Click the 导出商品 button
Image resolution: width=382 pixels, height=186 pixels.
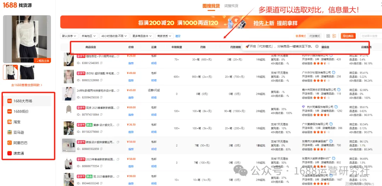point(348,36)
